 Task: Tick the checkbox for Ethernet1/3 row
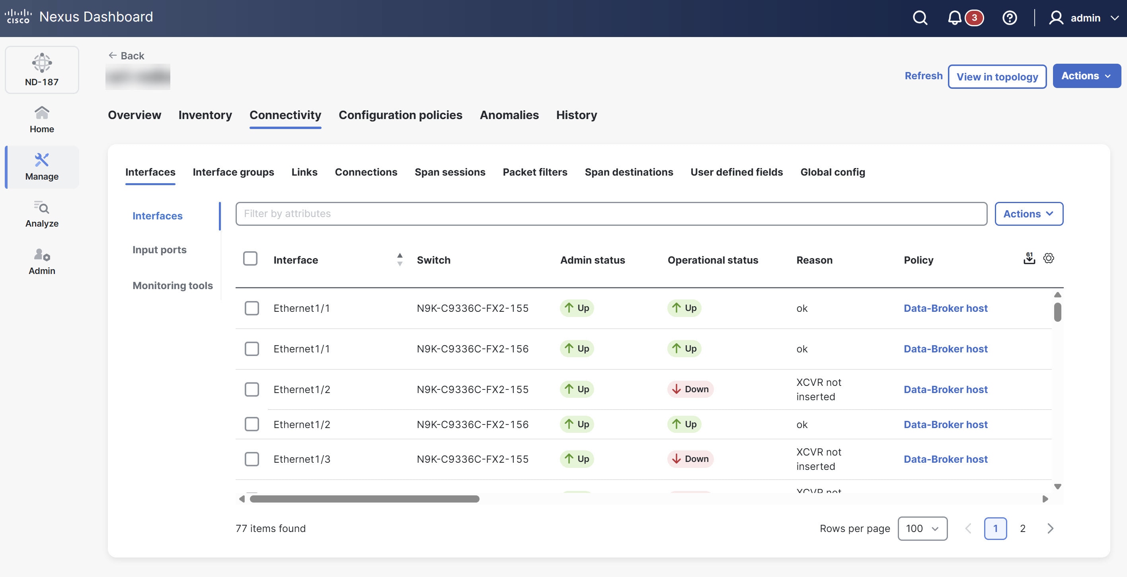coord(252,459)
